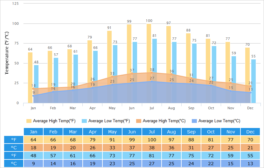Select the Oct header cell in the table
The image size is (264, 168).
pyautogui.click(x=211, y=132)
